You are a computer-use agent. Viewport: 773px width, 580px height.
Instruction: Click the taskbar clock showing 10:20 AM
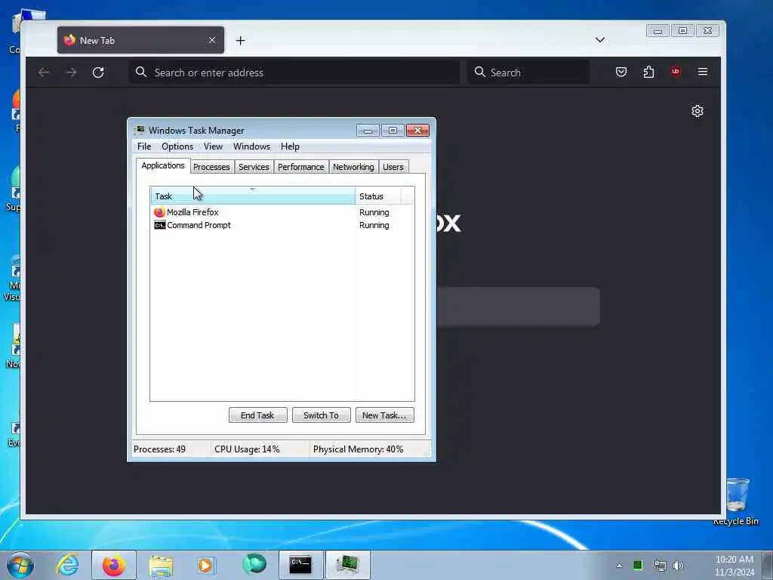[x=735, y=565]
